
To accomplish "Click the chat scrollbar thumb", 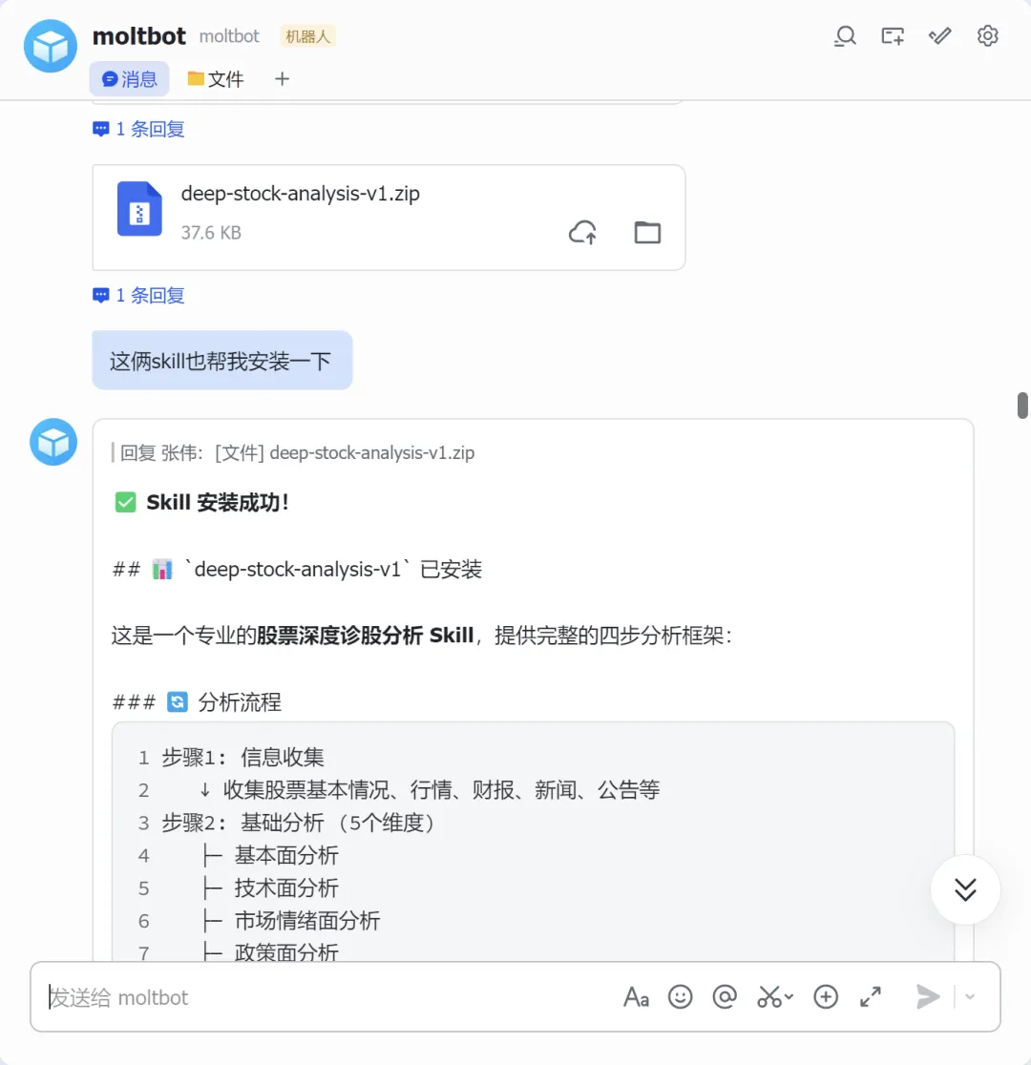I will [1022, 406].
